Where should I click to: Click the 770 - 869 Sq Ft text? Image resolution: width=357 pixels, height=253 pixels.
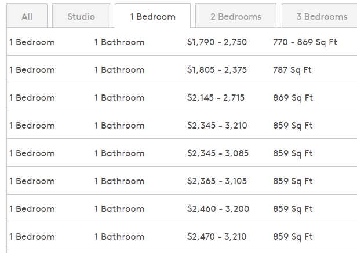tap(305, 42)
